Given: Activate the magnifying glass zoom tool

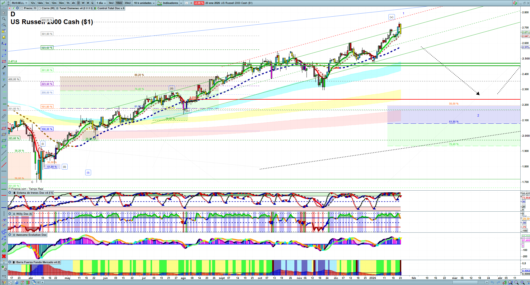Looking at the screenshot, I should click(x=4, y=19).
